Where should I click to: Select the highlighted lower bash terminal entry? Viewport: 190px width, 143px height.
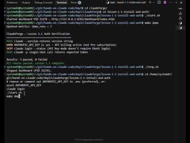pos(180,28)
